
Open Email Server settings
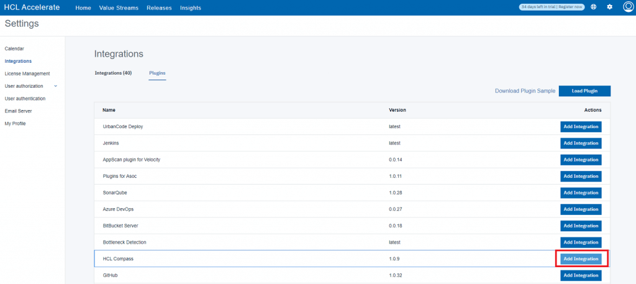pos(18,111)
